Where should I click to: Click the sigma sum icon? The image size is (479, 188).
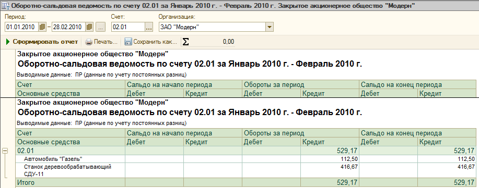coord(185,42)
